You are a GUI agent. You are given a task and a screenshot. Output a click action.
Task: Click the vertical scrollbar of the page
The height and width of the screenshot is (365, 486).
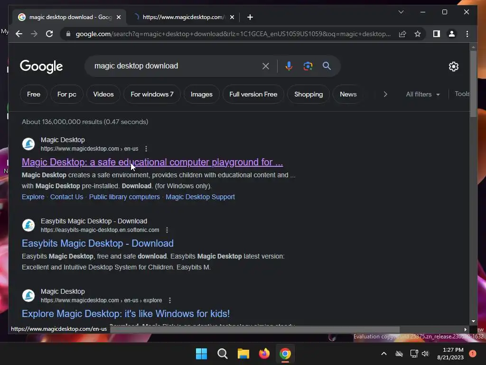473,84
